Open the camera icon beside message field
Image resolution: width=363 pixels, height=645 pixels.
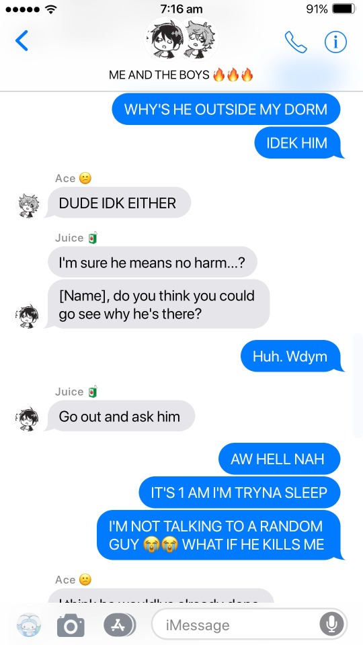tap(71, 626)
